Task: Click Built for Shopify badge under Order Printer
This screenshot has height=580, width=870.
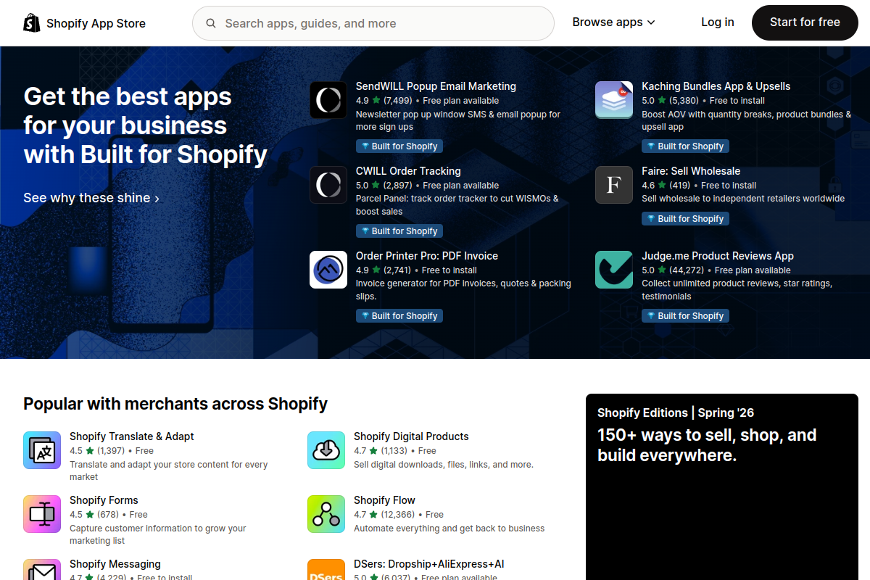Action: pos(399,316)
